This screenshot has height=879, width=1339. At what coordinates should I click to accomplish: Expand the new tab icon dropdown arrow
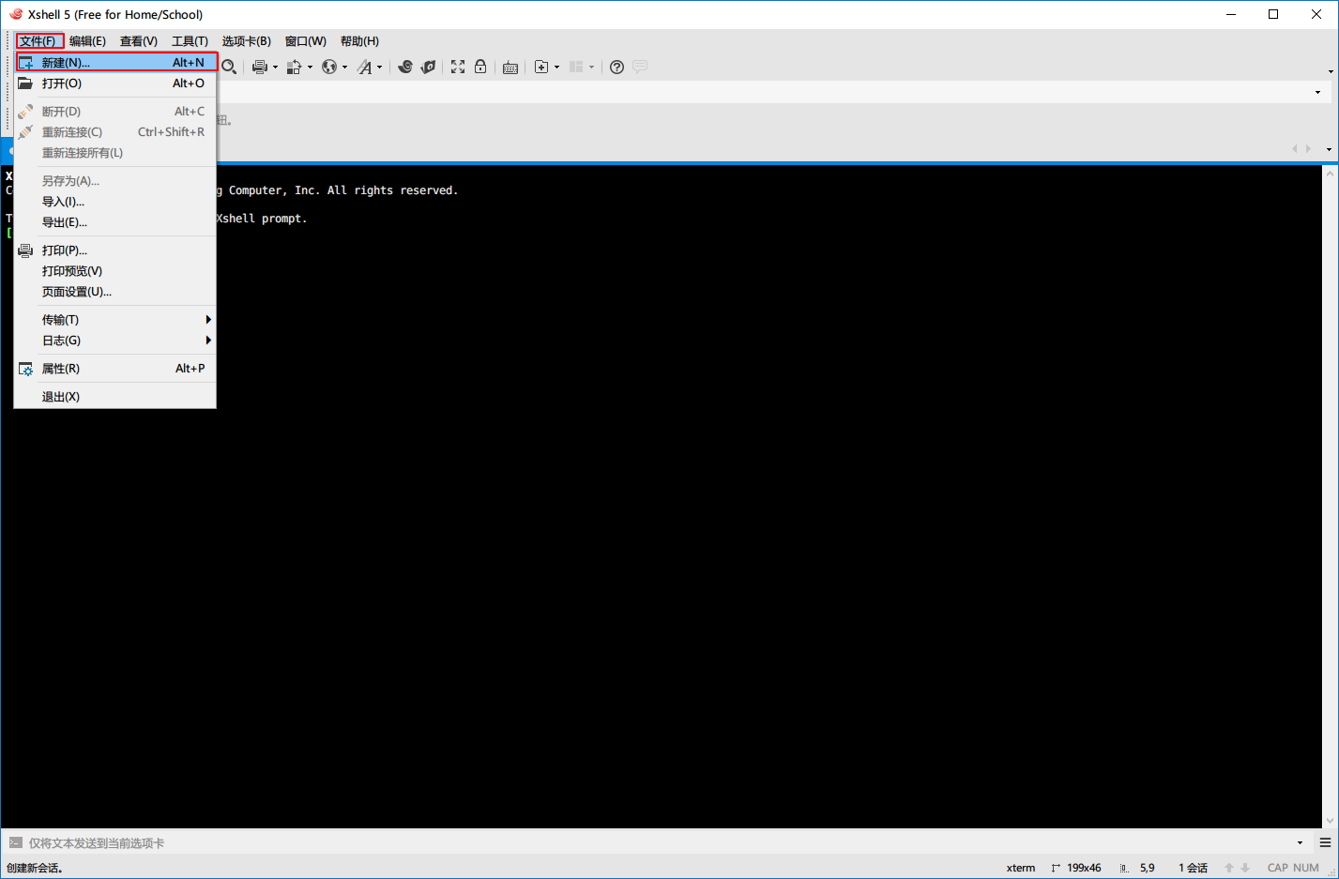(556, 68)
